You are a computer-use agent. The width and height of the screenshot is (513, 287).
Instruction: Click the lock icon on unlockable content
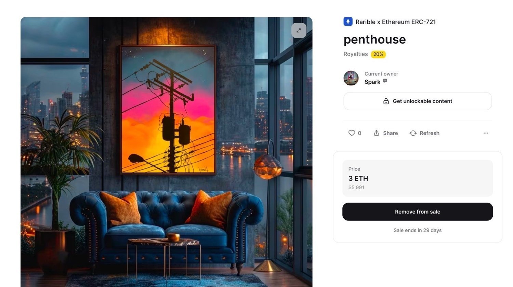[386, 101]
